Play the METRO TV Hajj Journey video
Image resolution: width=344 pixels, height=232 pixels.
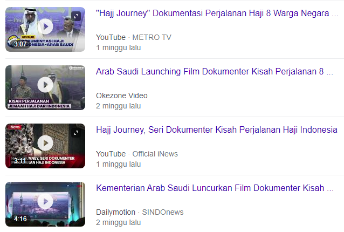point(45,26)
